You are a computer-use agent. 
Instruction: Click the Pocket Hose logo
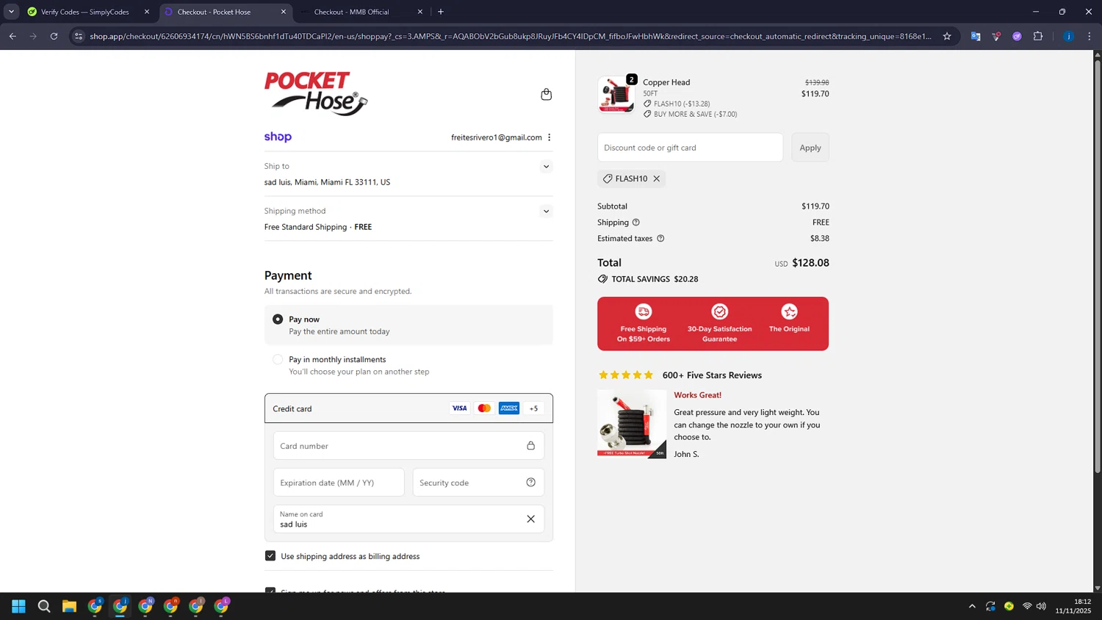coord(316,93)
